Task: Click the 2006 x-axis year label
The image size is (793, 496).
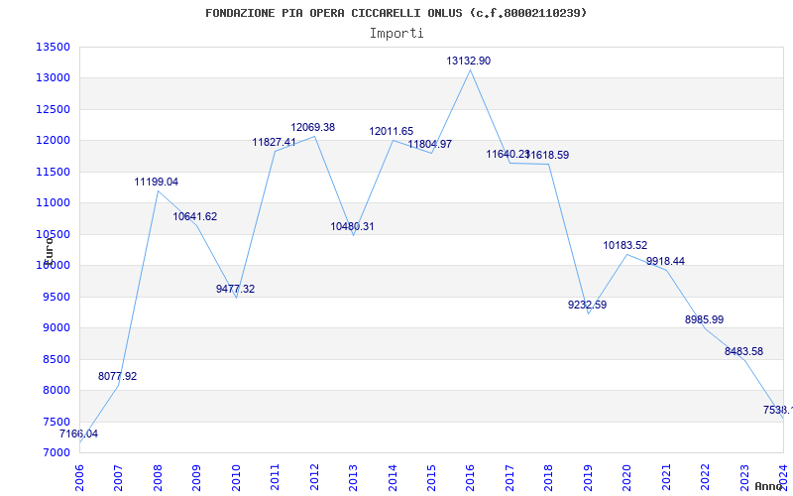Action: (x=79, y=477)
